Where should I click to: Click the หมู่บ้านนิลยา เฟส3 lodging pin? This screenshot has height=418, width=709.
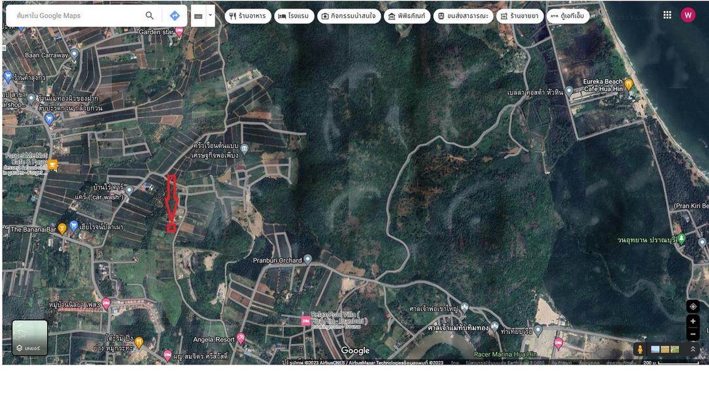[x=106, y=303]
